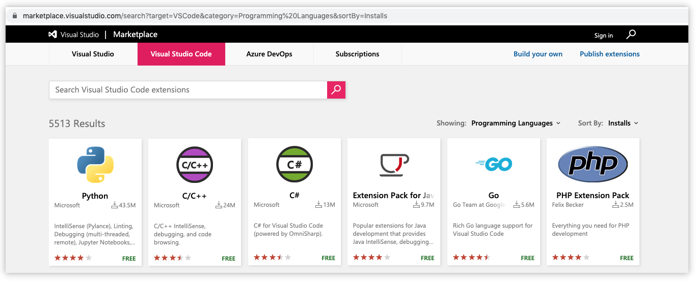The width and height of the screenshot is (696, 281).
Task: Click the browser address bar URL
Action: pos(205,16)
